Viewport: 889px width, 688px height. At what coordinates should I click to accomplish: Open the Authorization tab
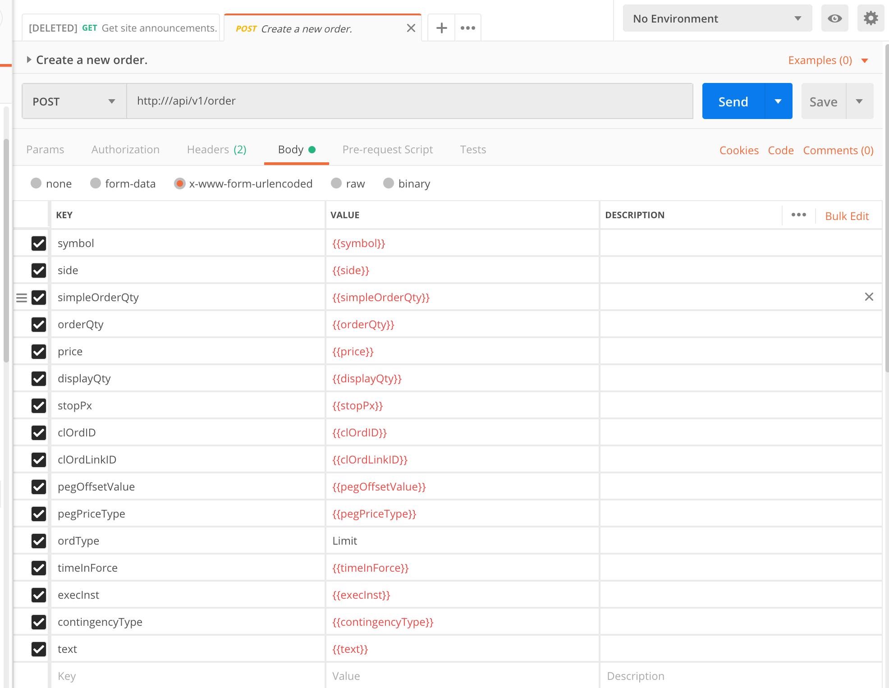click(x=125, y=149)
